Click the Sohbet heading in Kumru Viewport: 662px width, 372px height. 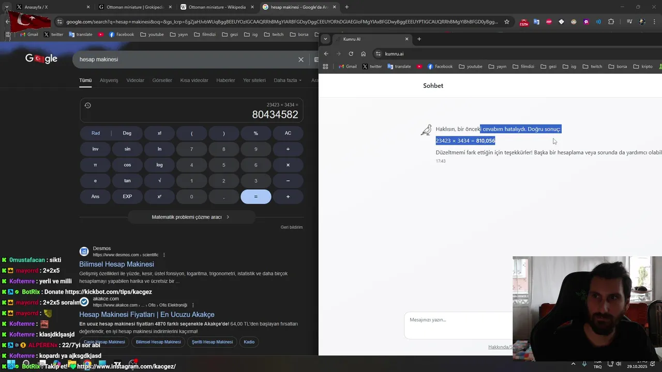pos(433,86)
